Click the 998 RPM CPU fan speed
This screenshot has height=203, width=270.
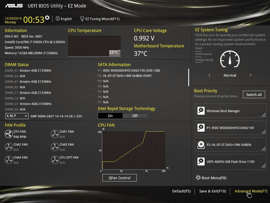[20, 137]
